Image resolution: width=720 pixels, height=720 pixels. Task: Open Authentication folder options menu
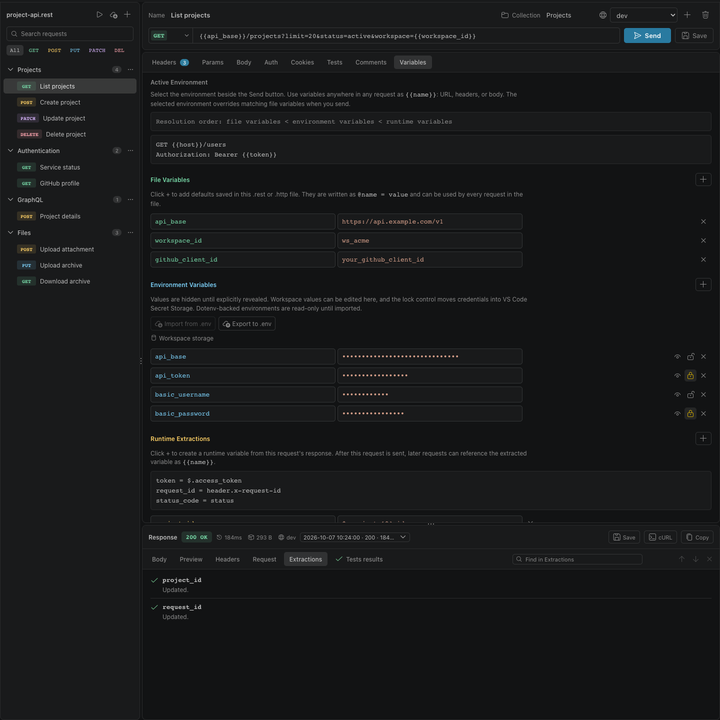[x=130, y=151]
